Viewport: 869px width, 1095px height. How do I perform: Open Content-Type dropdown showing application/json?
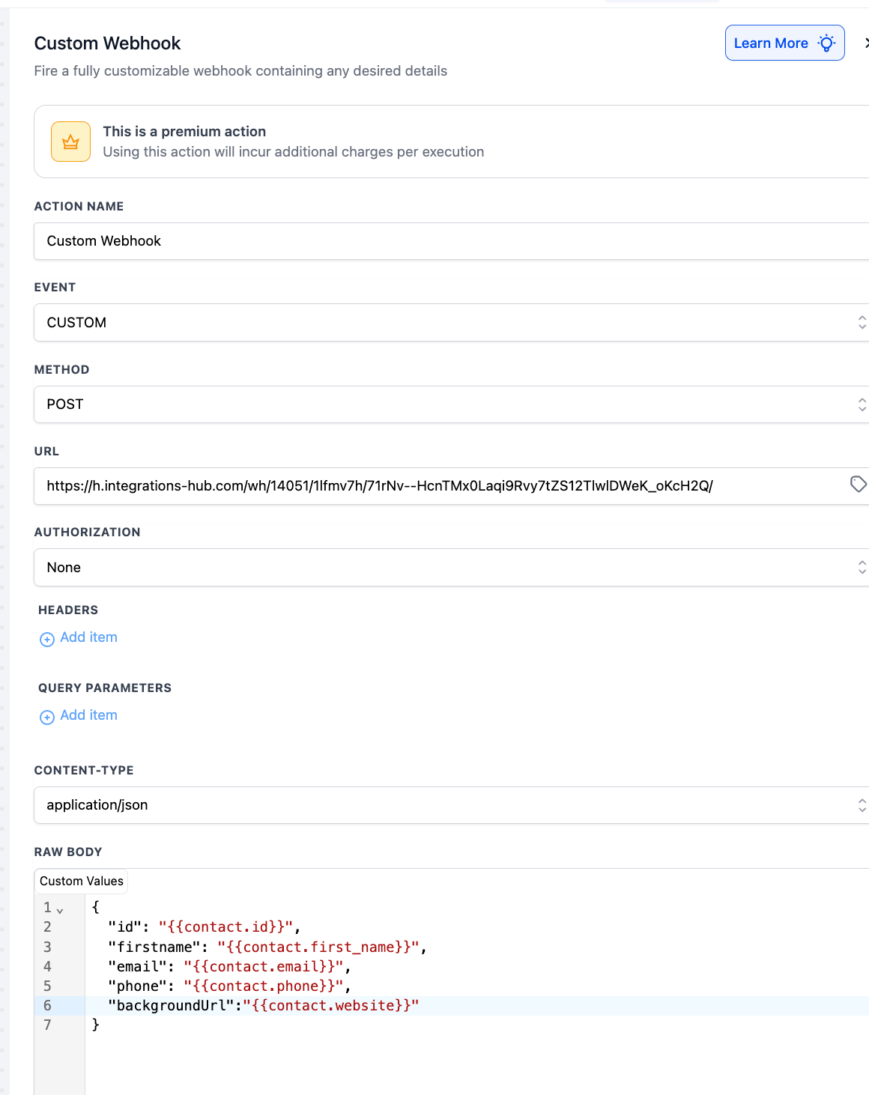click(452, 805)
